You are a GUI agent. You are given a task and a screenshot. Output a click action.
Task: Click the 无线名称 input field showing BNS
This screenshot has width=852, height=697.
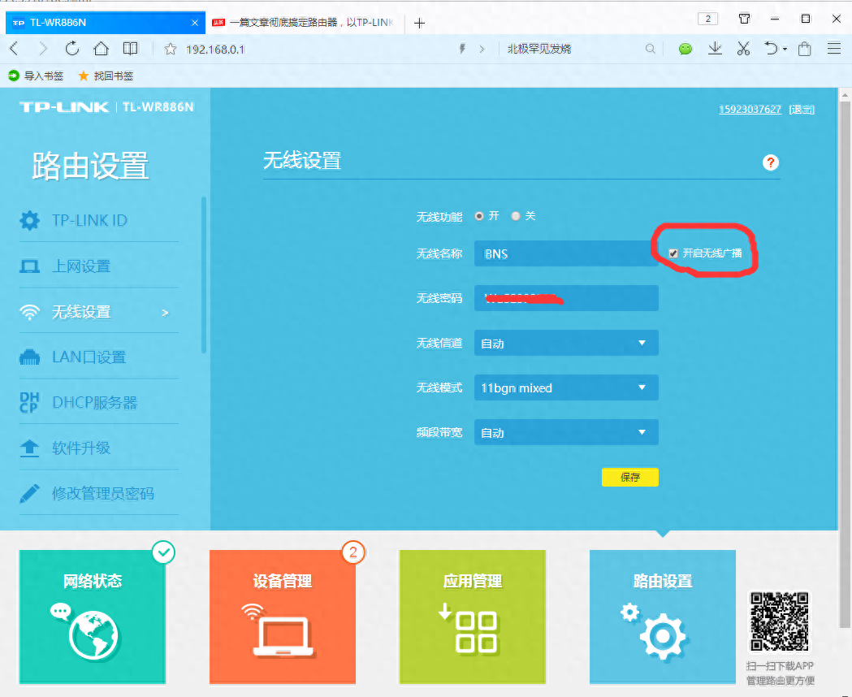566,253
